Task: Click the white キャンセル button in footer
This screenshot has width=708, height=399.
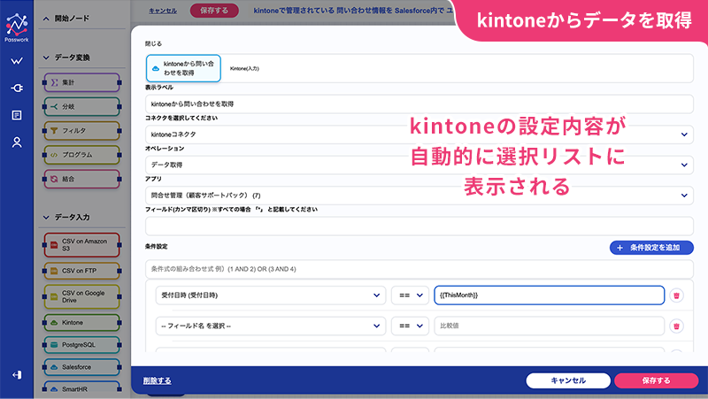Action: [x=568, y=380]
